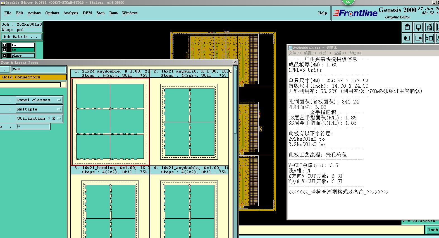Open the DFM menu
Viewport: 439px width, 238px height.
pos(87,13)
